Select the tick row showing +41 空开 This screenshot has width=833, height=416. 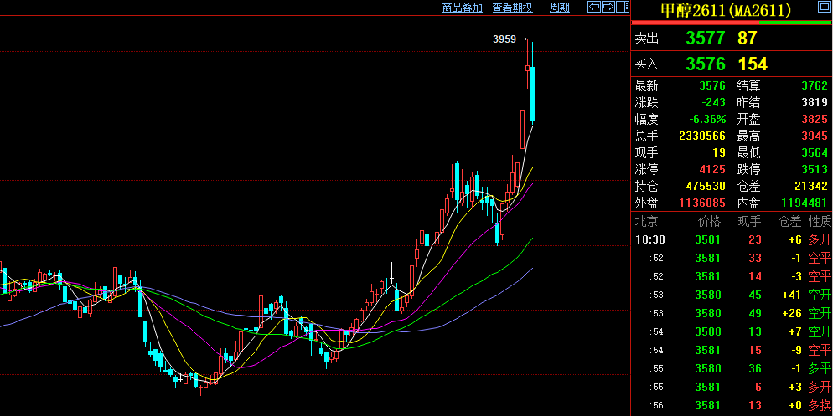[x=732, y=295]
